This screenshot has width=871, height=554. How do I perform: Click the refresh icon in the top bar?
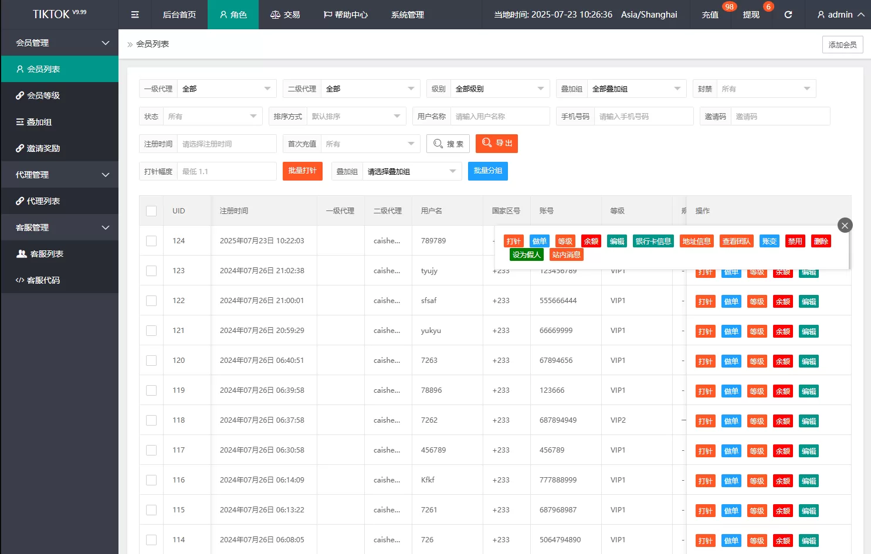click(788, 15)
